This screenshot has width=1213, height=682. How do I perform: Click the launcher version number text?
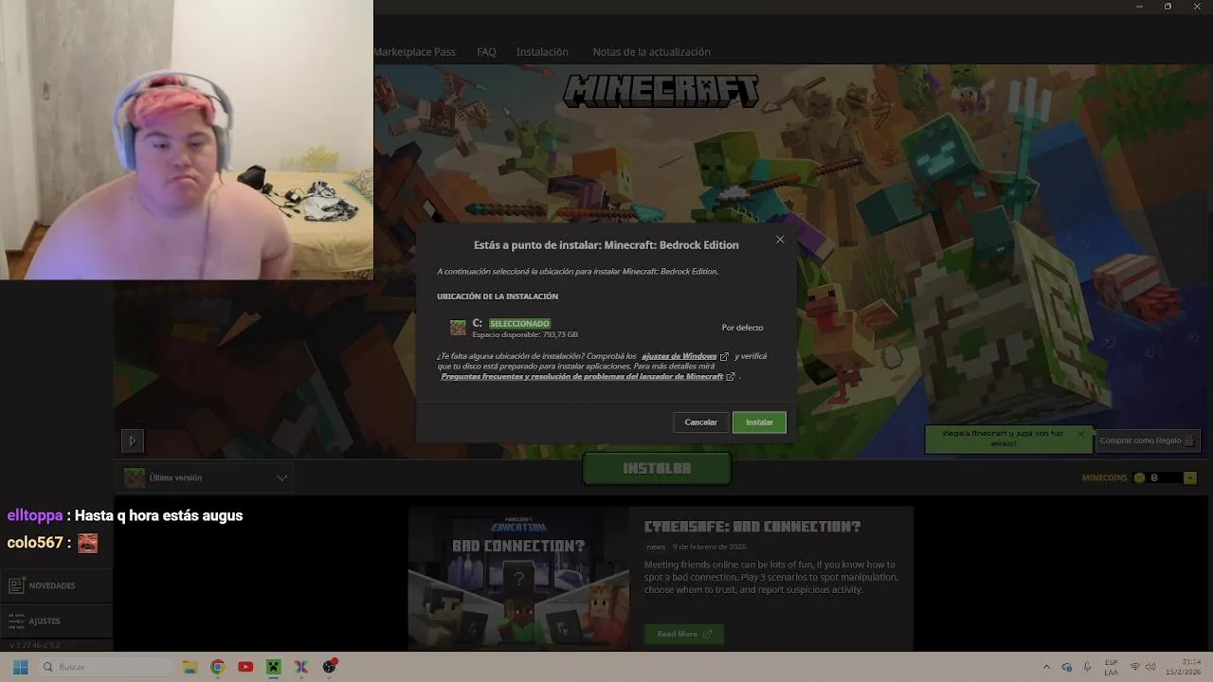click(x=33, y=645)
